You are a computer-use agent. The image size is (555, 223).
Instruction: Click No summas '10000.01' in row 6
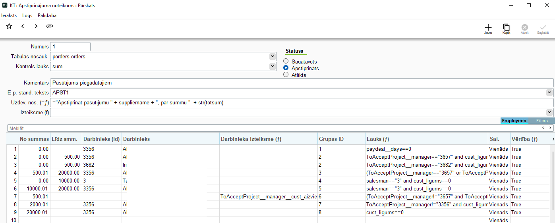pyautogui.click(x=34, y=189)
